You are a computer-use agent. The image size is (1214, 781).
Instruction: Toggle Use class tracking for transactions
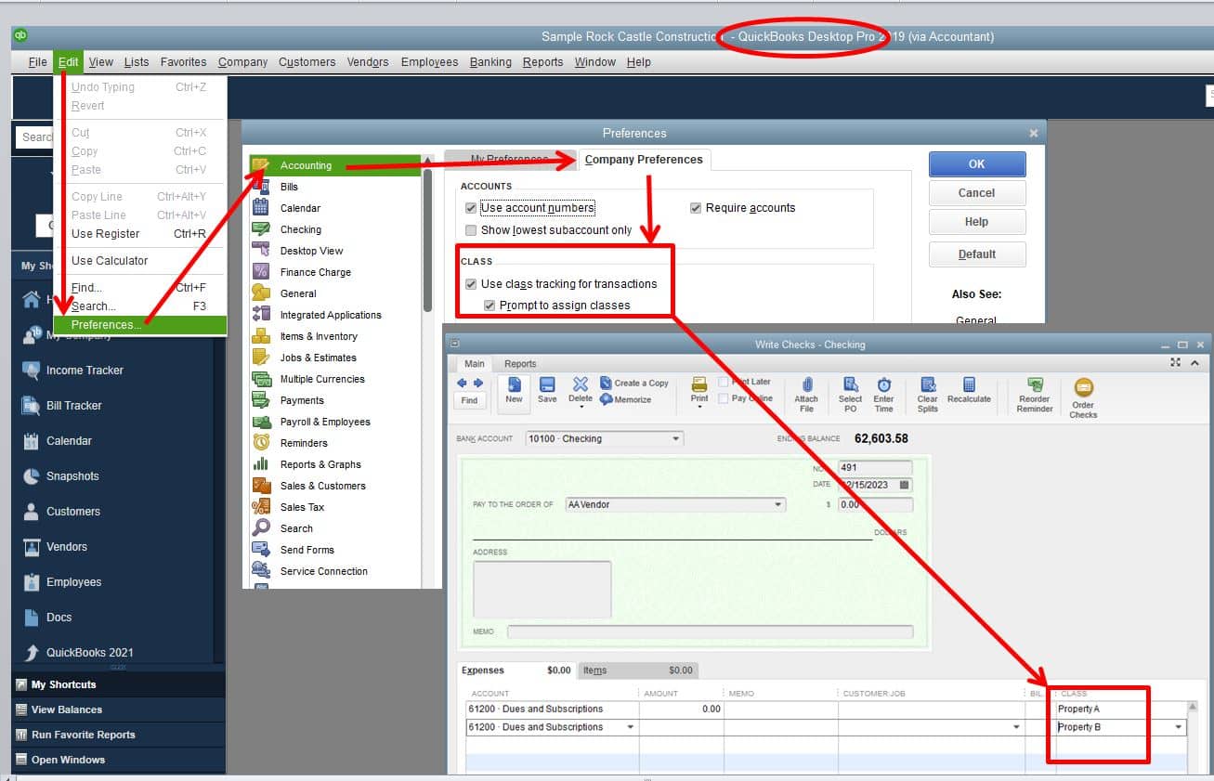pos(471,284)
